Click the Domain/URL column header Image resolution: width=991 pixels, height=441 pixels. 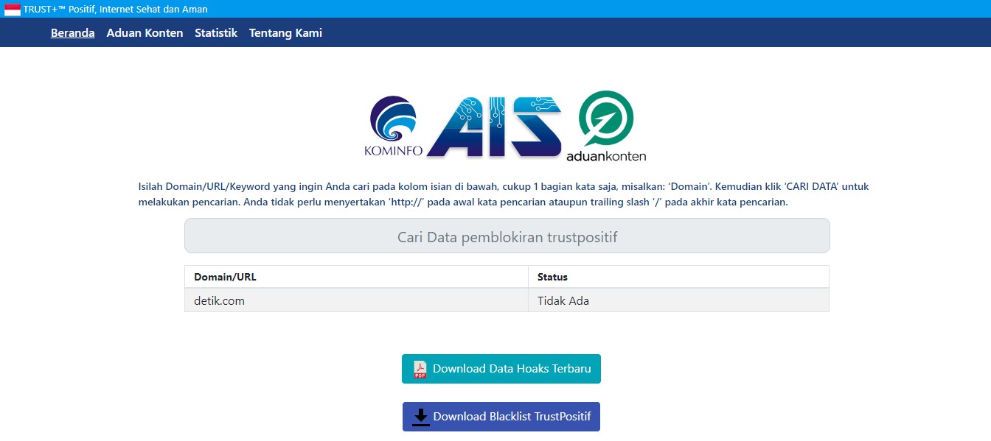[x=356, y=277]
